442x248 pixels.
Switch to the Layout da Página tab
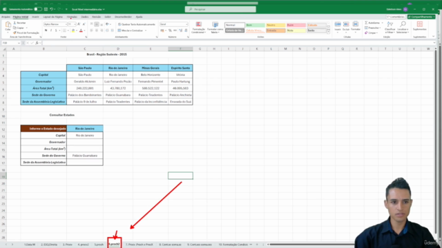click(x=52, y=17)
